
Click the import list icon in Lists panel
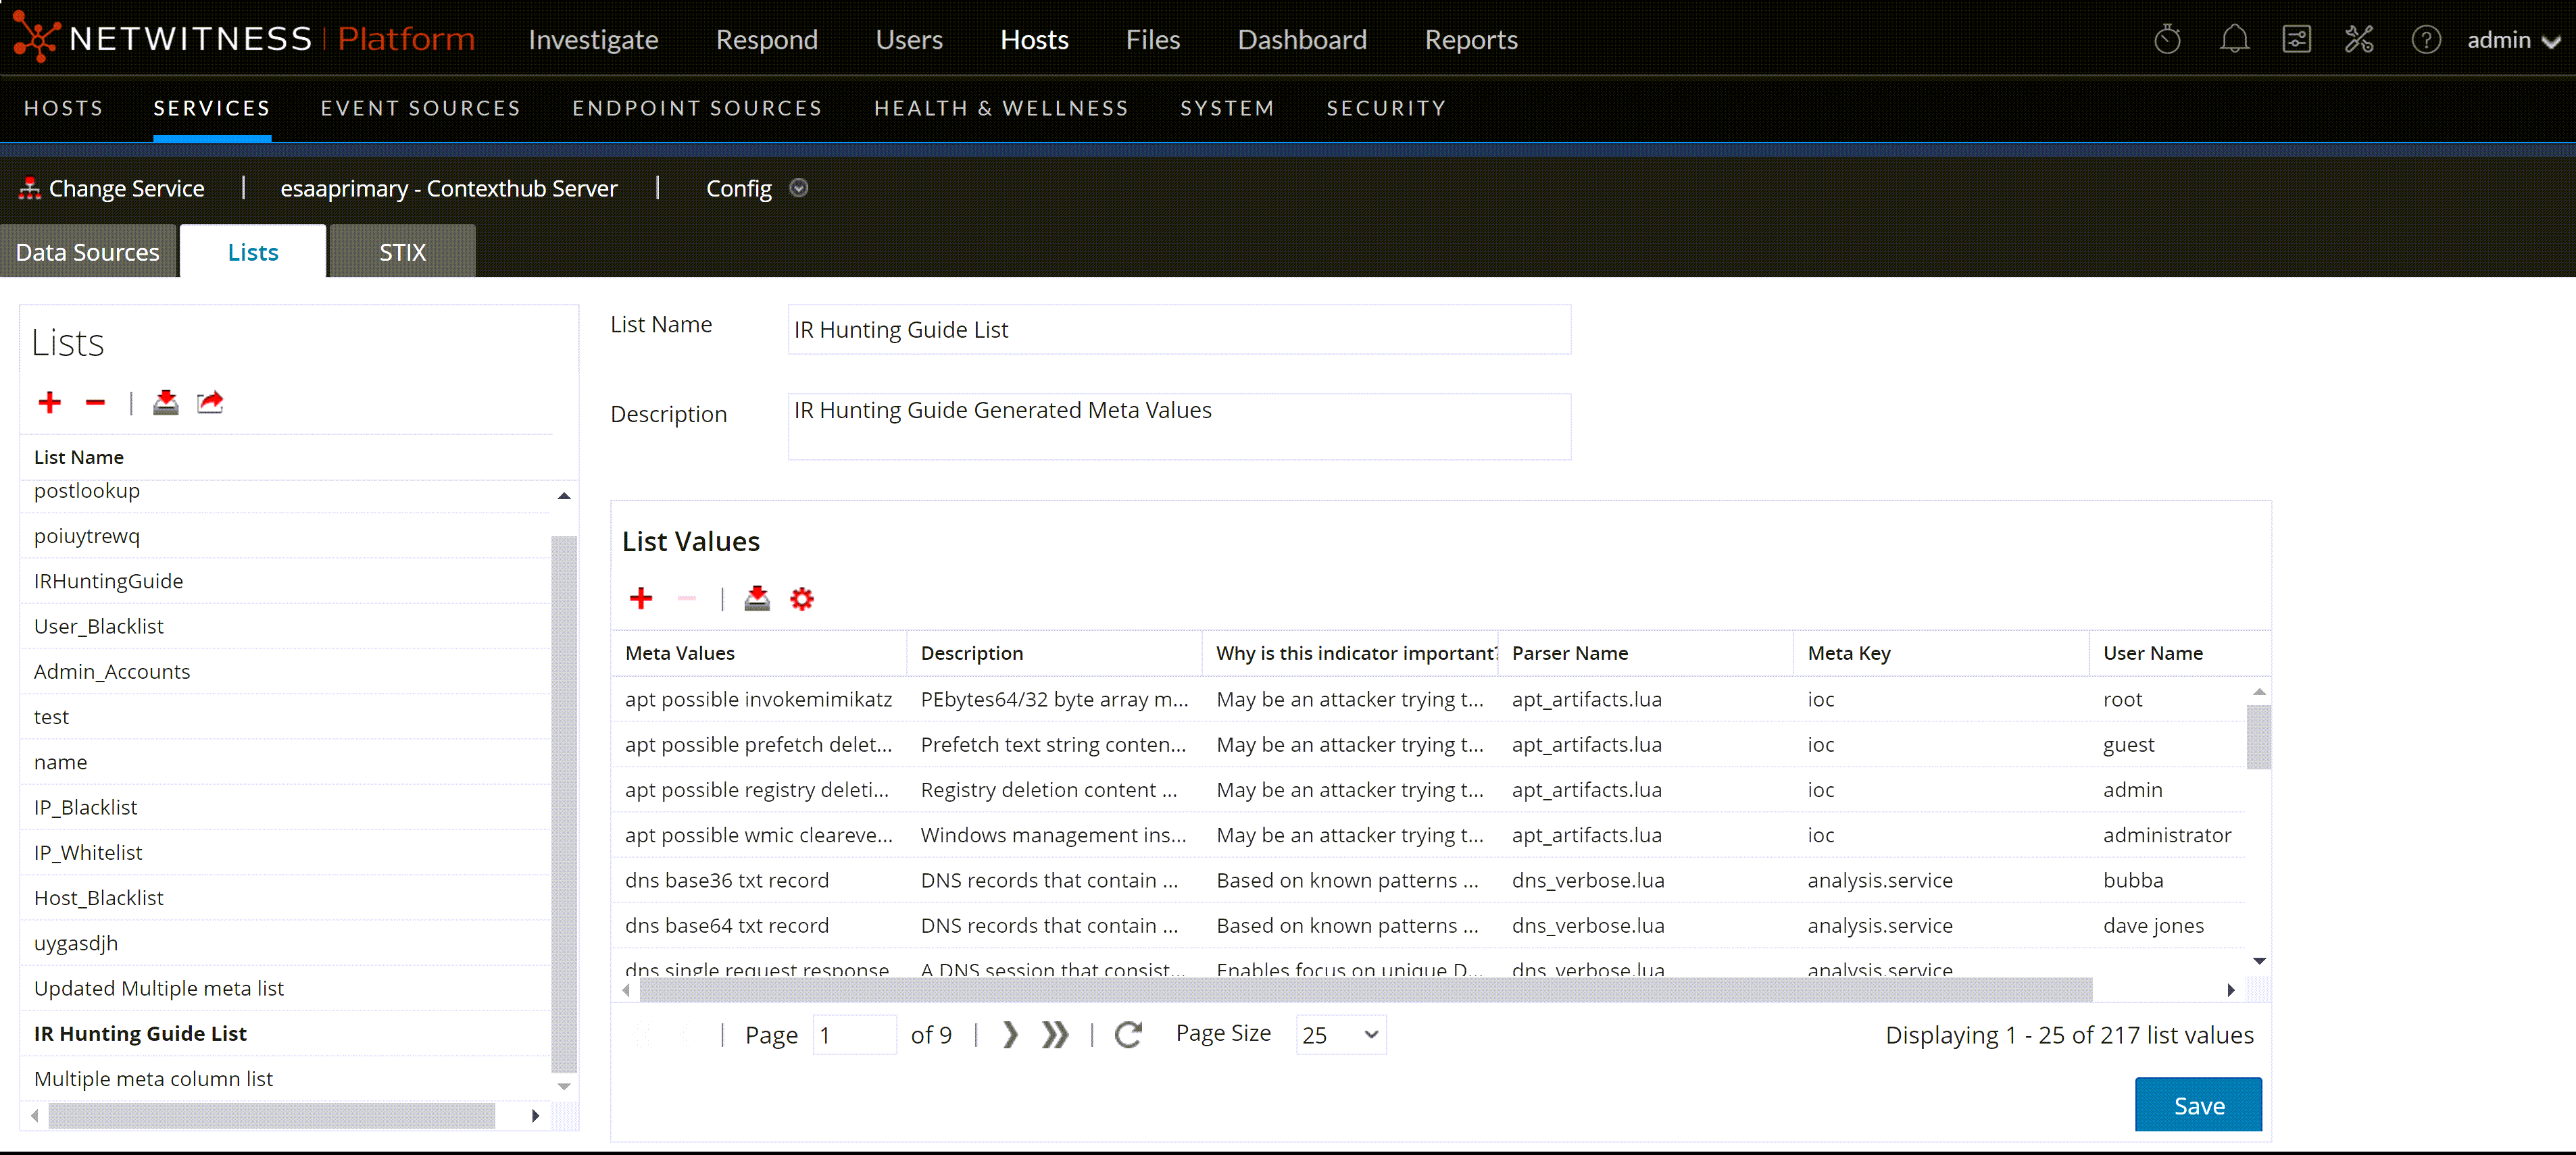[165, 403]
